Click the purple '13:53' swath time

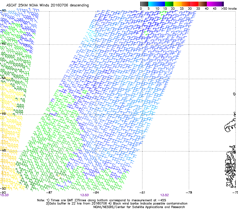84,195
